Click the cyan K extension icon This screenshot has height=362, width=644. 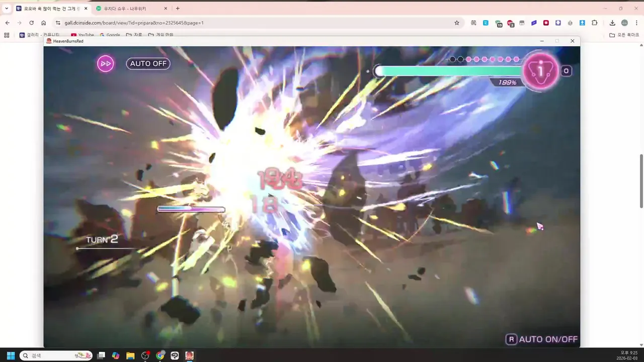click(486, 23)
